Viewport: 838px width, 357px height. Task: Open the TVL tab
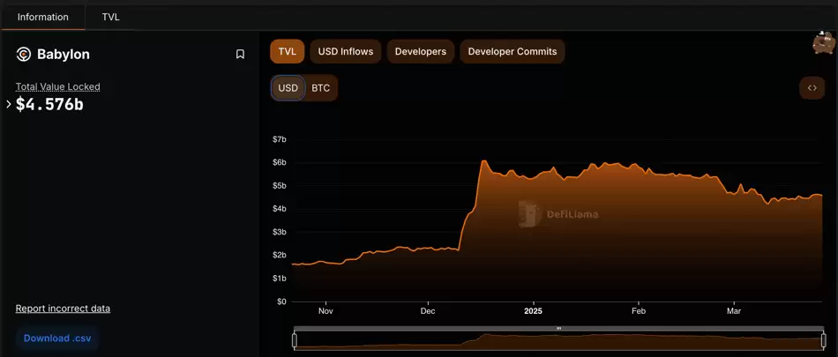111,17
